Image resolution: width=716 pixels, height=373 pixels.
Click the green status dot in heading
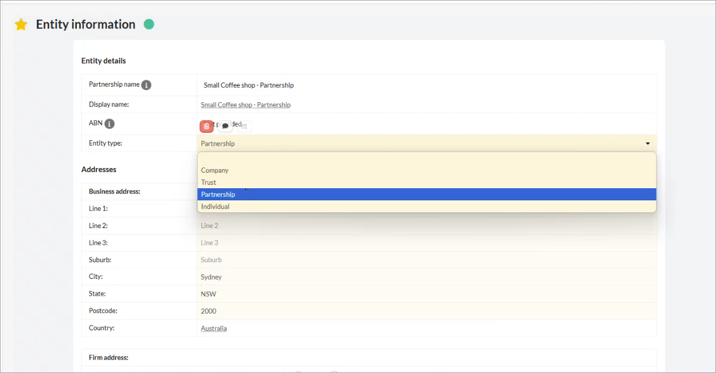pyautogui.click(x=149, y=24)
